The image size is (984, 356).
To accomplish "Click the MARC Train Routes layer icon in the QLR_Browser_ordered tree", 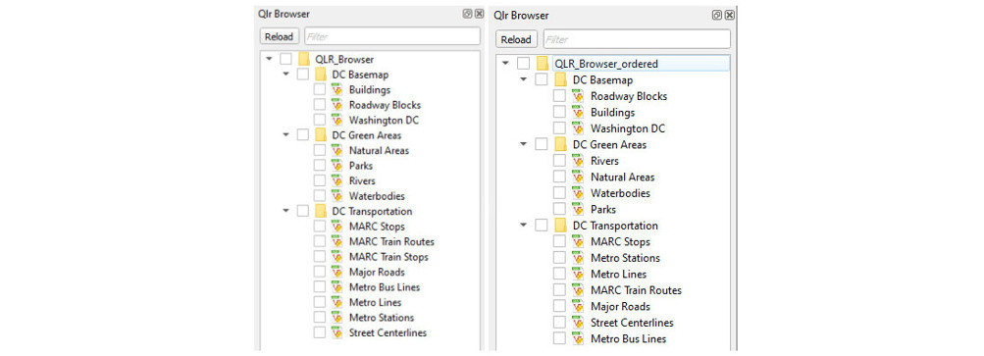I will [578, 290].
